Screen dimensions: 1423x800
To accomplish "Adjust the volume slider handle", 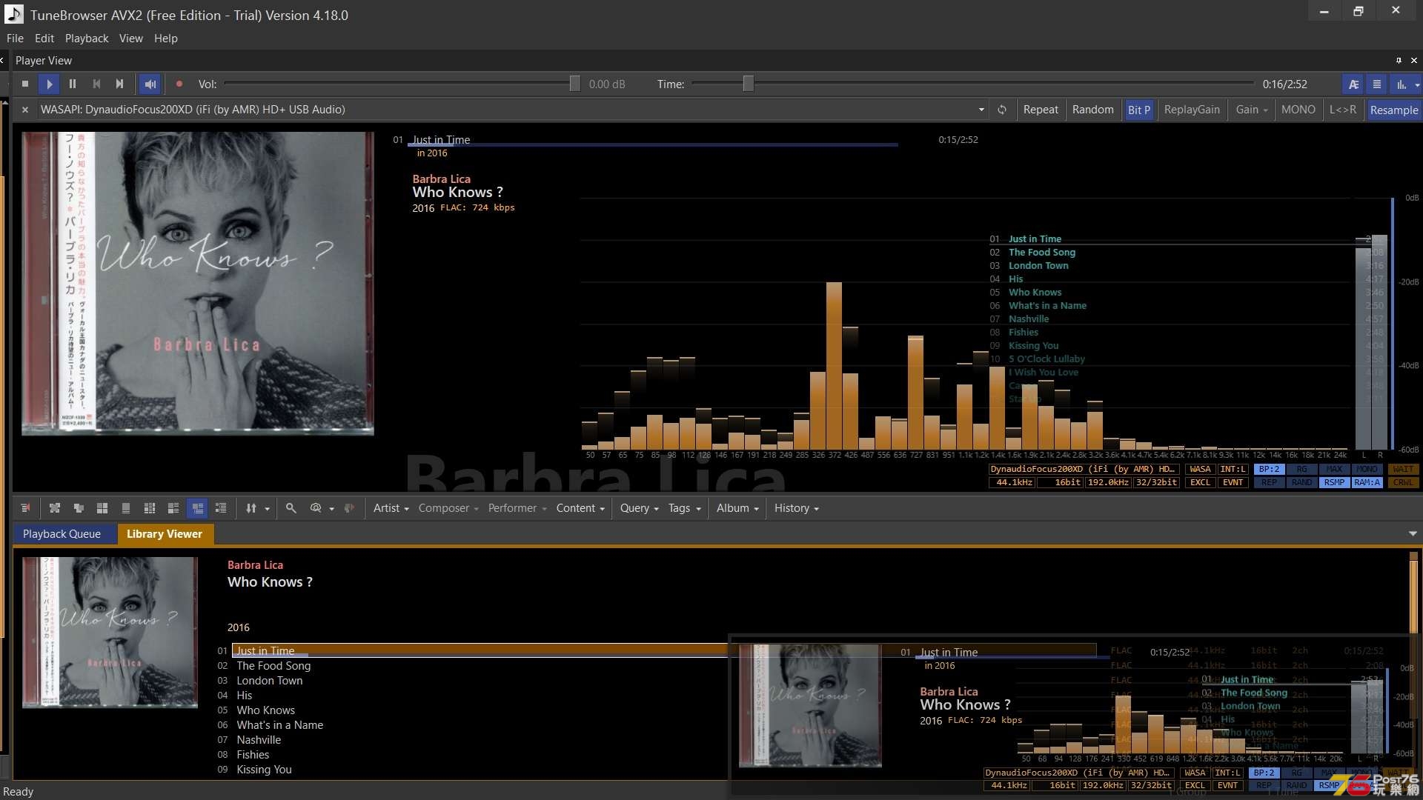I will (574, 84).
